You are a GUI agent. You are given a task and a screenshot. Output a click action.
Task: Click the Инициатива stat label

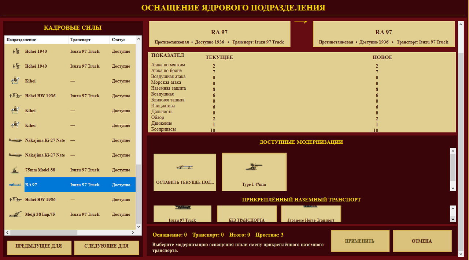(163, 106)
